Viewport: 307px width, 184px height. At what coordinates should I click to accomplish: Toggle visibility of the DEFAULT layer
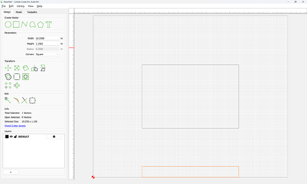pos(11,137)
